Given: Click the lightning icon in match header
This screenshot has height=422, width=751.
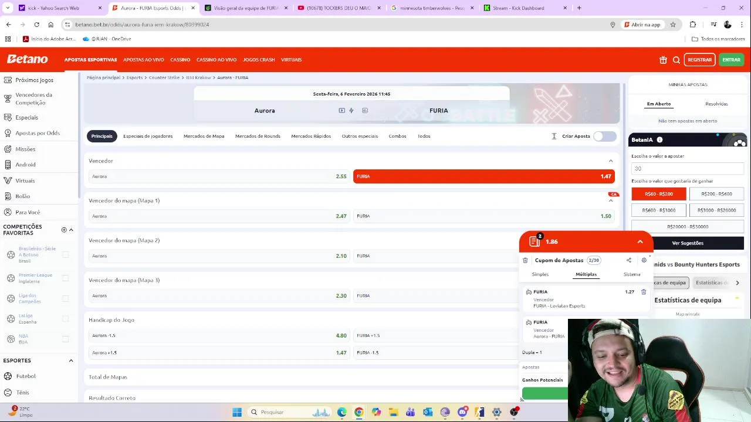Looking at the screenshot, I should coord(351,110).
